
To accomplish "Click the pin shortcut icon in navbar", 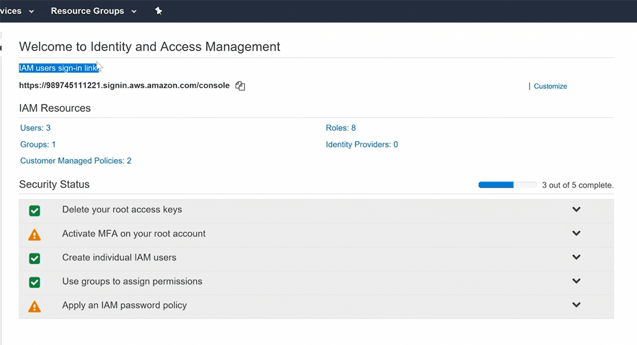I will pos(159,11).
